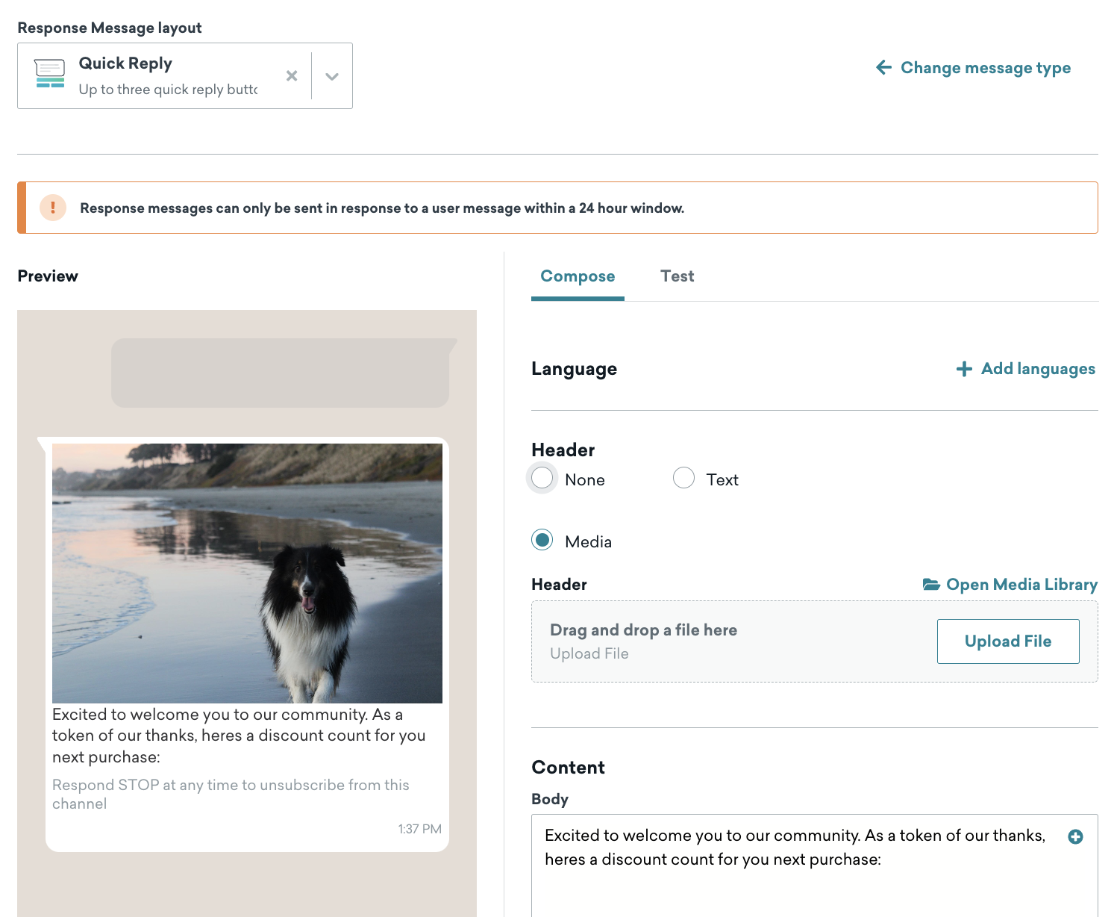The image size is (1114, 917).
Task: Click the Upload File button
Action: click(x=1008, y=641)
